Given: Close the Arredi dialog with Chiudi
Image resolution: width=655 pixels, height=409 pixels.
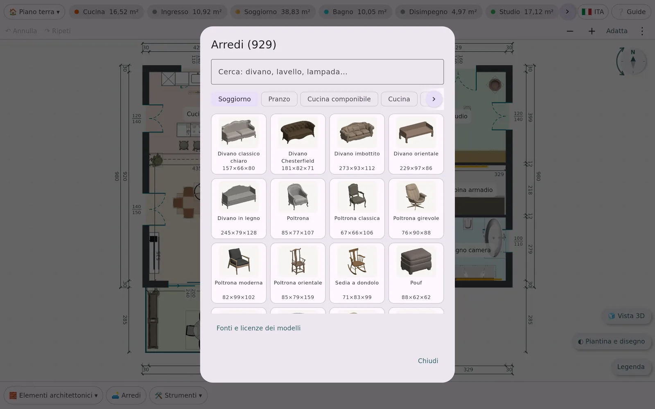Looking at the screenshot, I should coord(428,361).
